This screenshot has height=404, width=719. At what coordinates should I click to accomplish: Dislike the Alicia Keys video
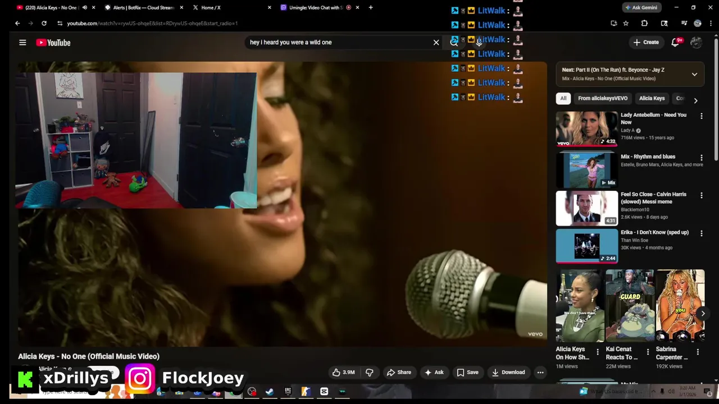(x=369, y=372)
